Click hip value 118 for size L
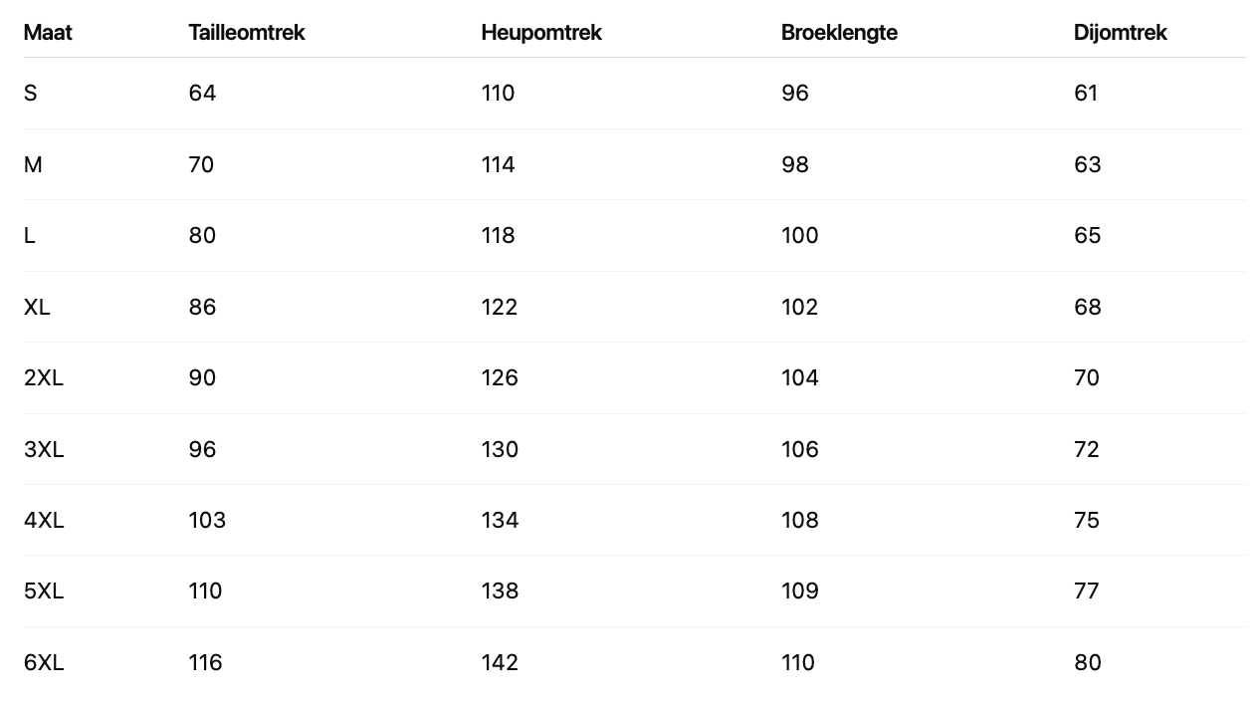Viewport: 1260px width, 709px height. (499, 236)
